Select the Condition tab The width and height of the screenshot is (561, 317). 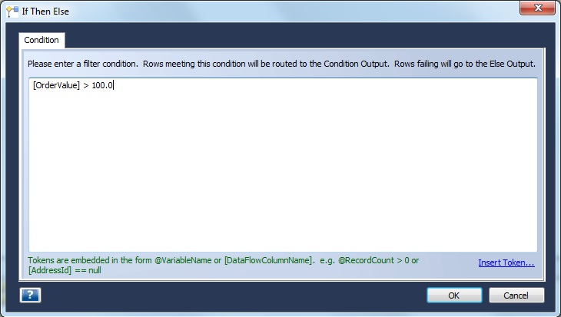(x=41, y=40)
